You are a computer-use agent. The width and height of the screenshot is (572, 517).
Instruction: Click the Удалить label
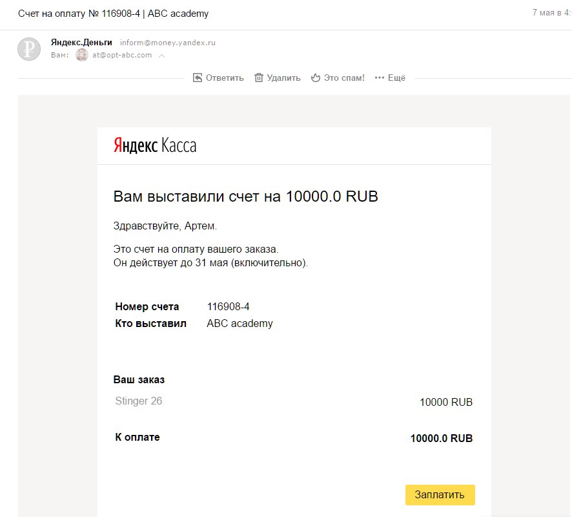click(283, 78)
